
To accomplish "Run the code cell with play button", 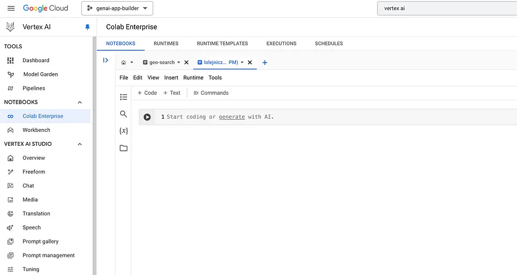I will (147, 117).
